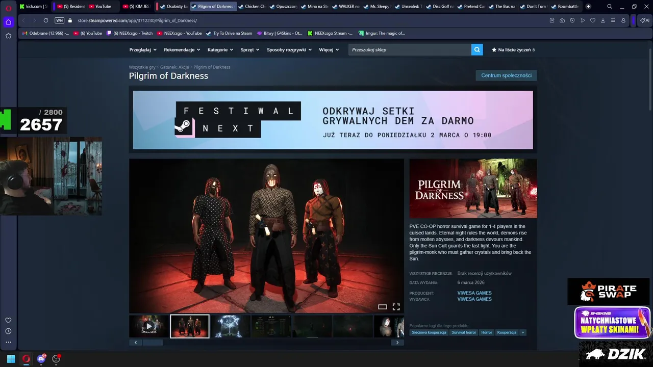The image size is (653, 367).
Task: Reload the page with refresh icon
Action: click(x=46, y=20)
